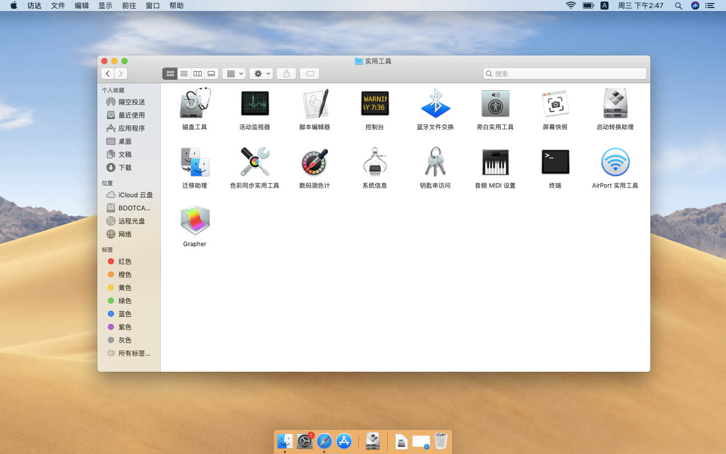Select Bluetooth File Exchange (蓝牙文件交换) icon
Image resolution: width=726 pixels, height=454 pixels.
tap(435, 103)
